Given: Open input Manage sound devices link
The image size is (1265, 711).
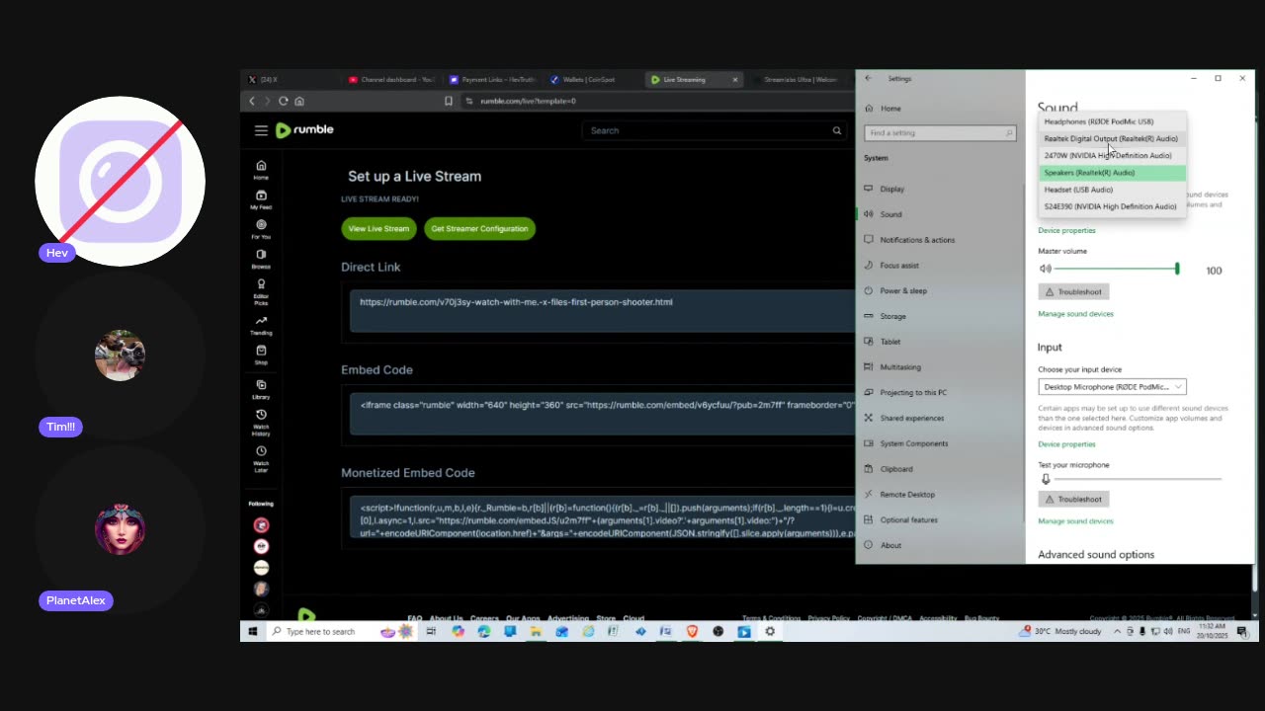Looking at the screenshot, I should coord(1075,521).
